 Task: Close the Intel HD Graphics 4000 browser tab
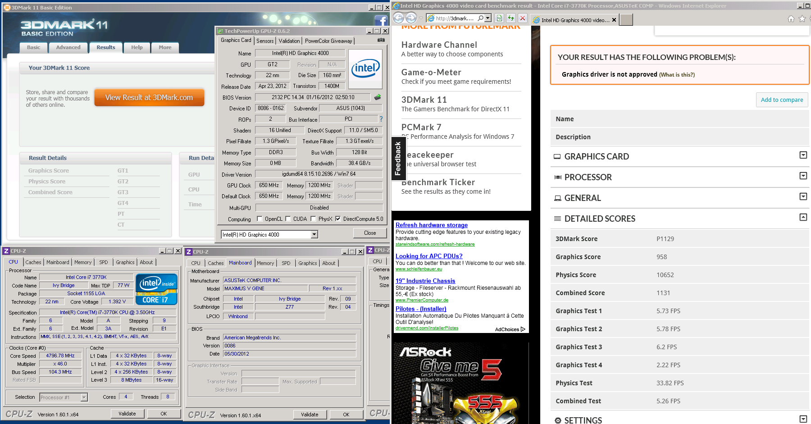point(614,20)
